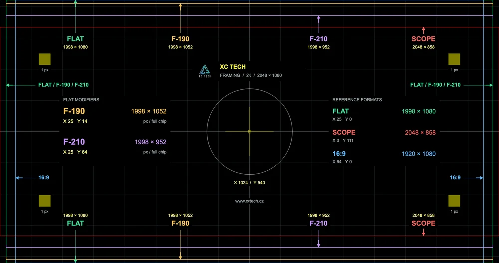The width and height of the screenshot is (499, 263).
Task: Click the blue left-pointing arrow beside 16:9
Action: [19, 178]
